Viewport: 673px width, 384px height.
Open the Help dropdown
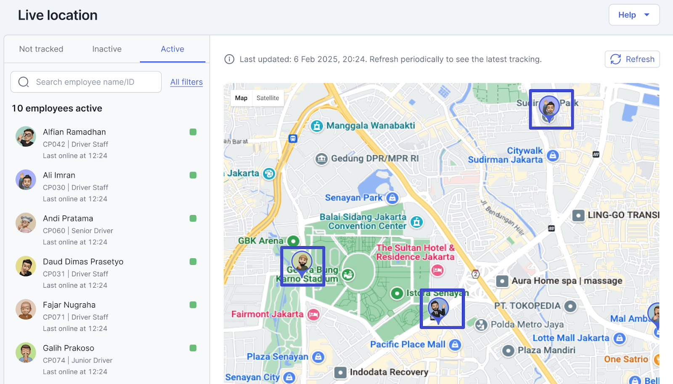point(633,15)
